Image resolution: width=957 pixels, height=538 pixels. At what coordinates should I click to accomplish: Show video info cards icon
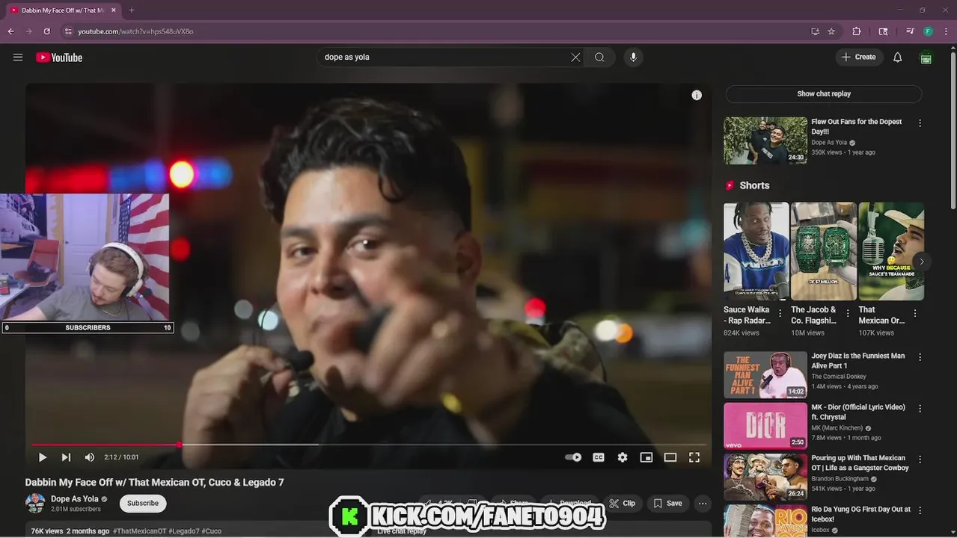[x=697, y=95]
